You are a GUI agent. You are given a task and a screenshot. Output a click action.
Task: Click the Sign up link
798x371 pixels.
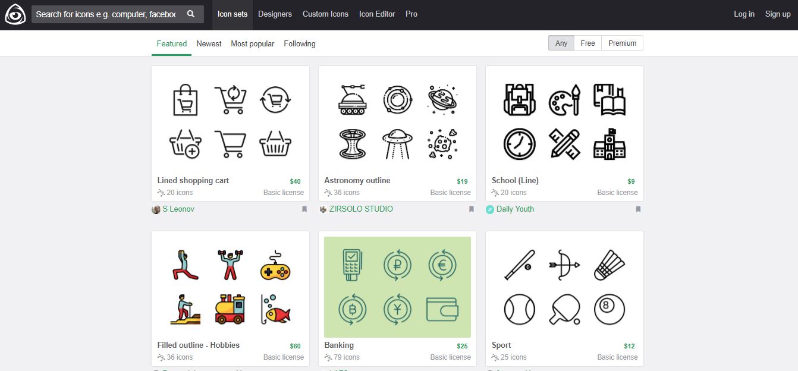pos(778,14)
